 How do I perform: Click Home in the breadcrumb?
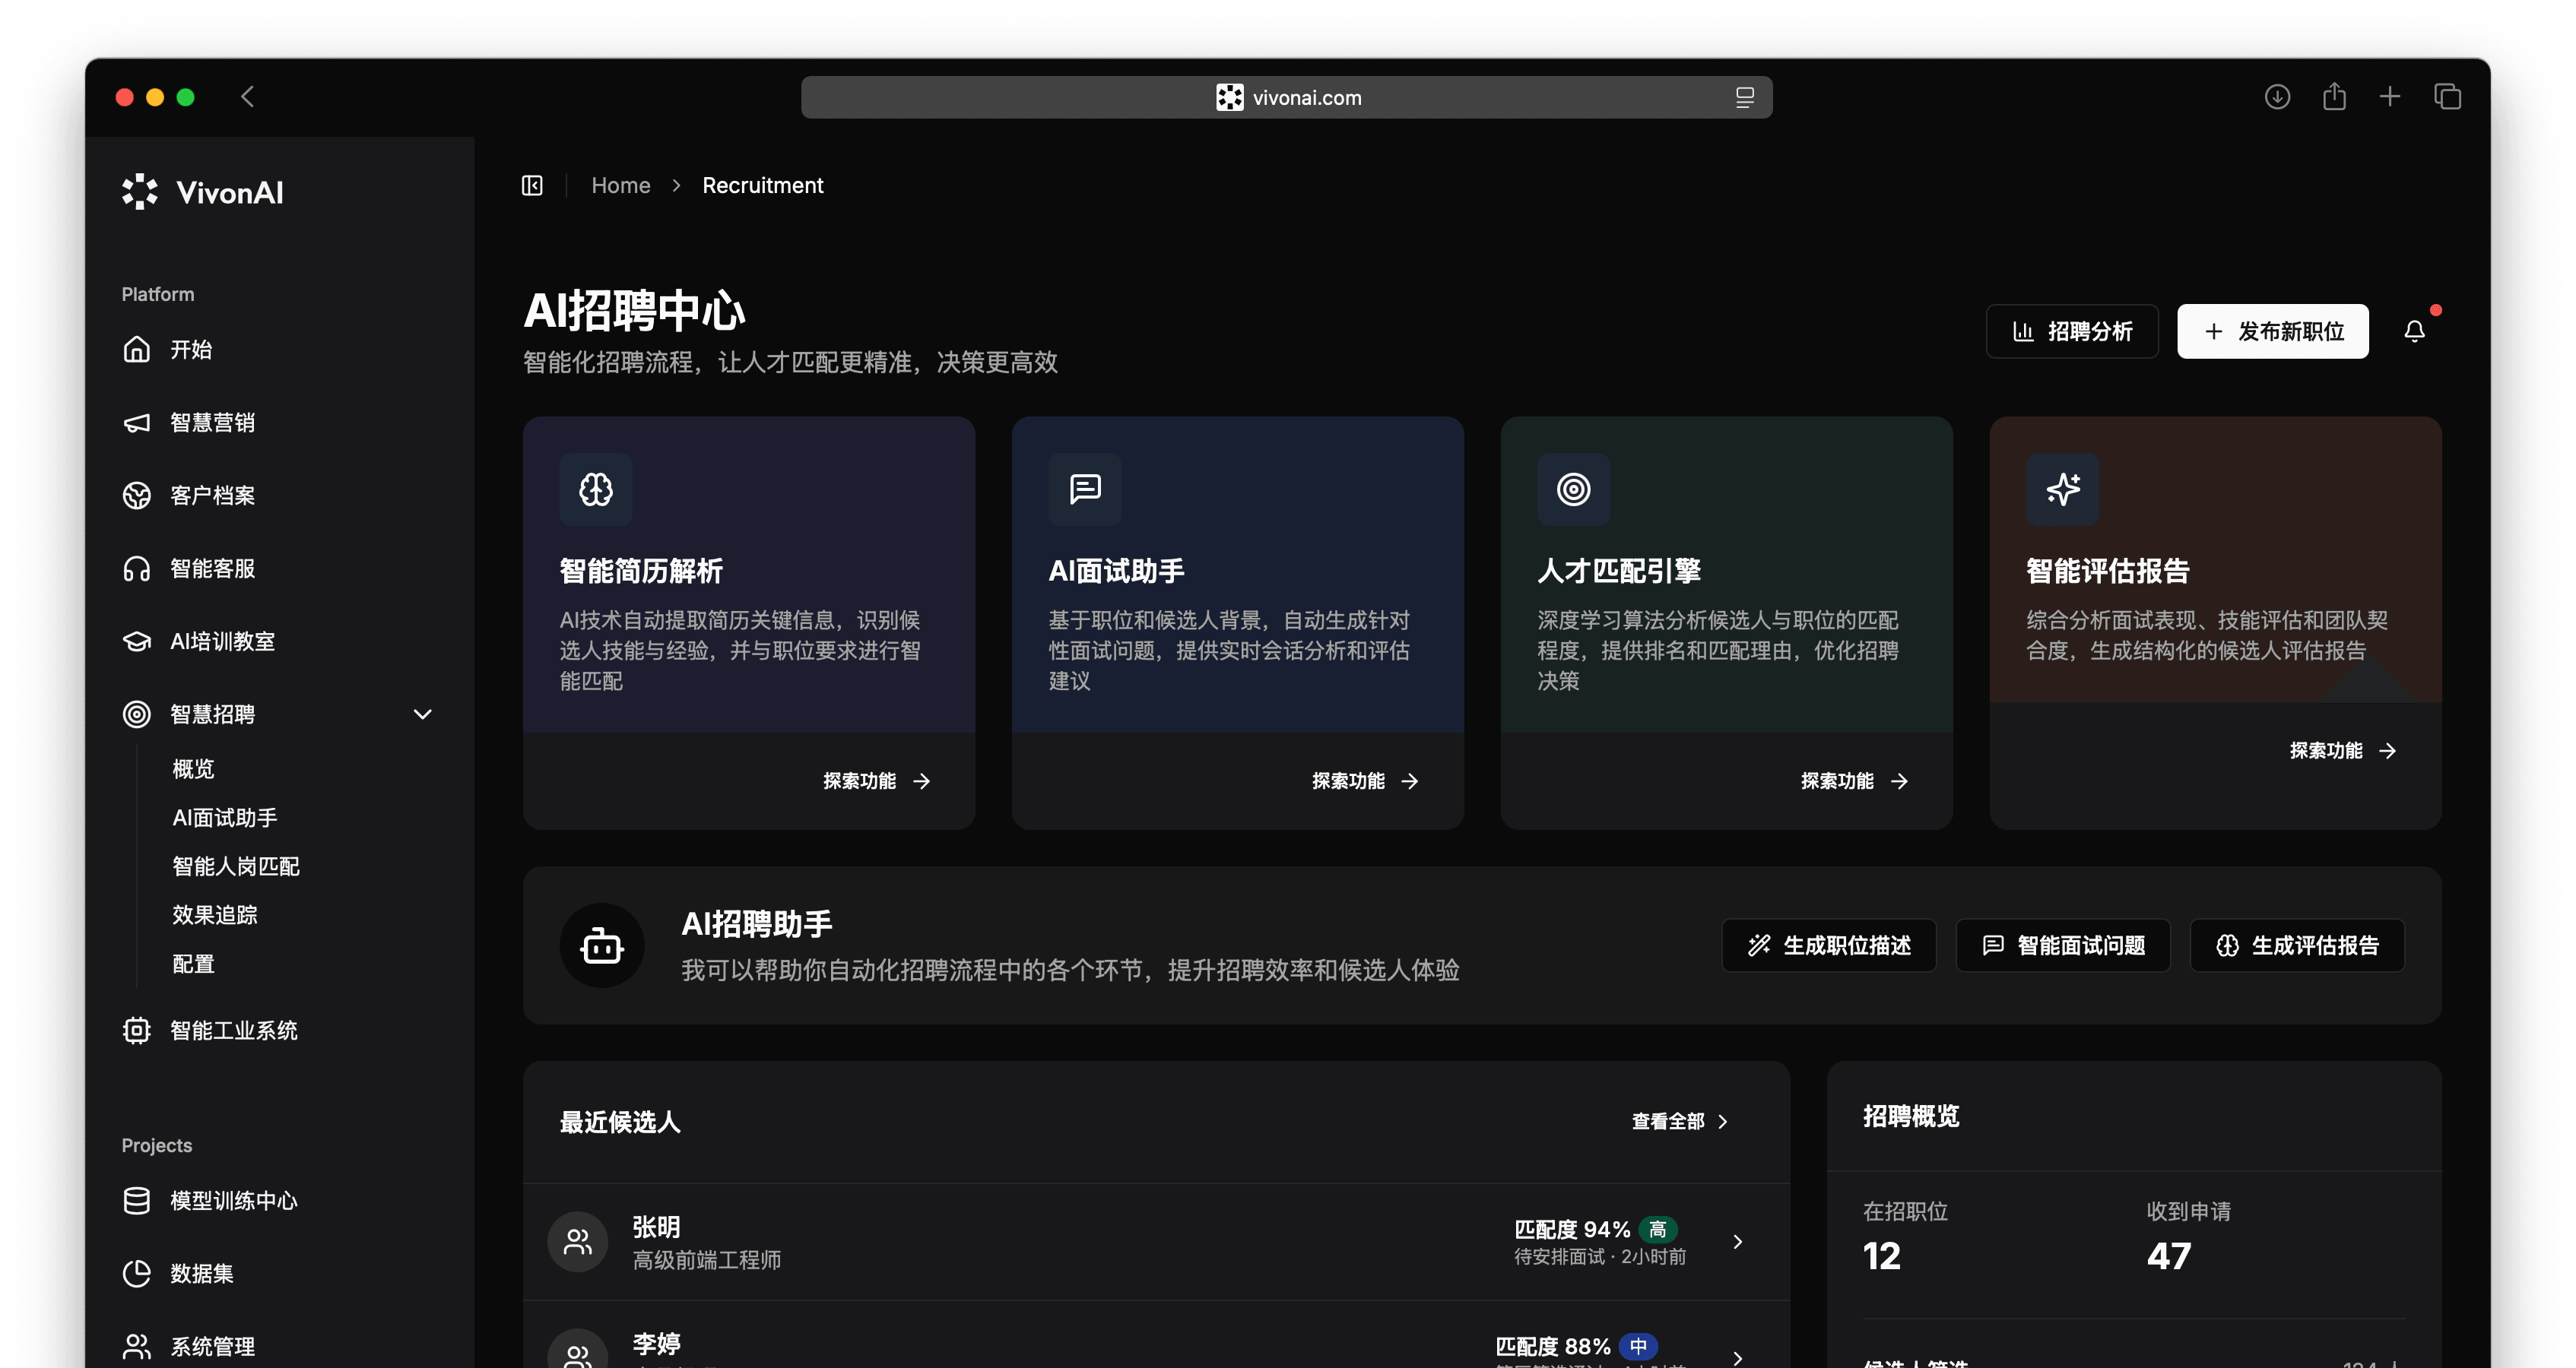pyautogui.click(x=620, y=185)
